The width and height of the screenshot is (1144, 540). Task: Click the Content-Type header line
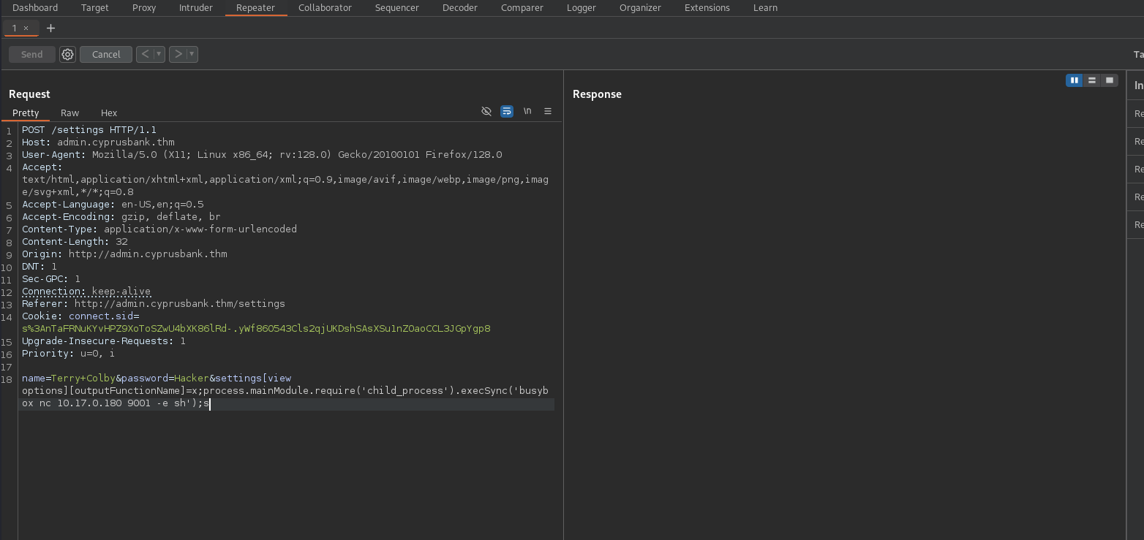(x=159, y=229)
